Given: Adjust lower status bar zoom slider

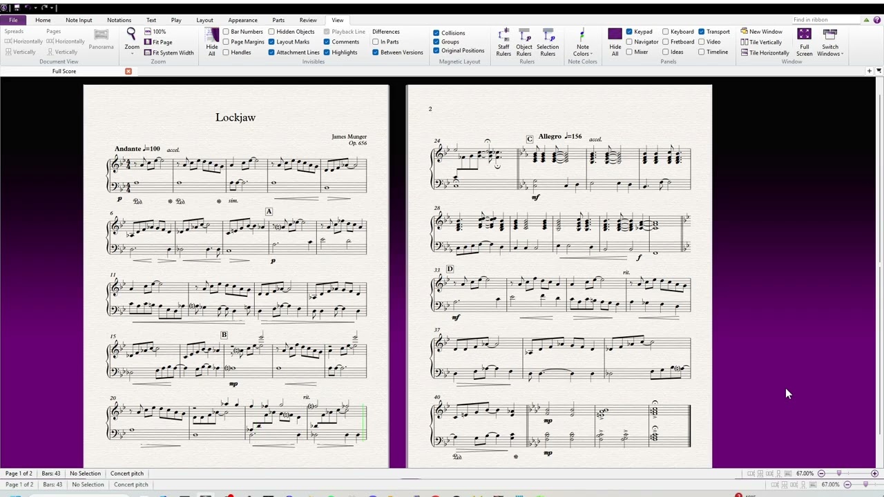Looking at the screenshot, I should 866,485.
